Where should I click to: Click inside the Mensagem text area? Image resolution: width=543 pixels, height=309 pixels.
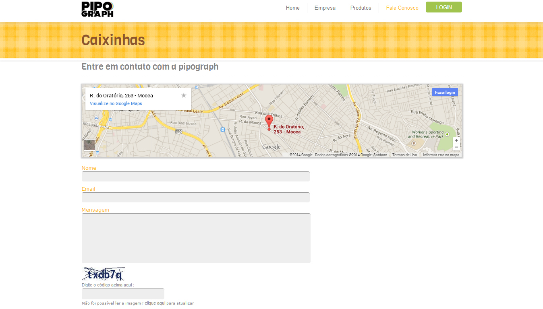(x=196, y=238)
